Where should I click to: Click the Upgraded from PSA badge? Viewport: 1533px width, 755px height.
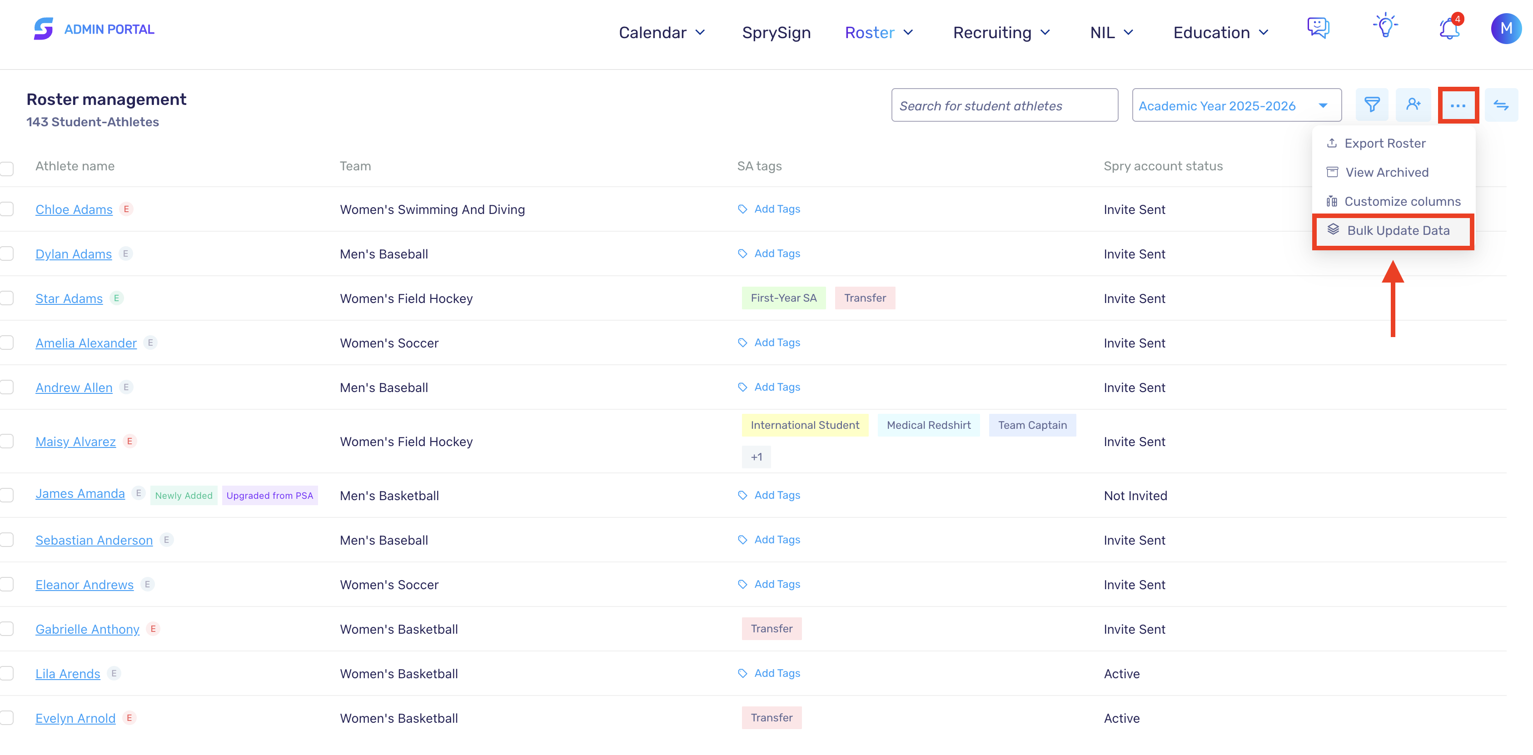(269, 496)
